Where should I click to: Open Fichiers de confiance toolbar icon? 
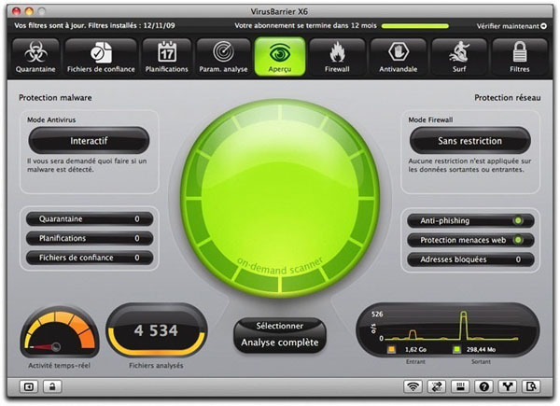point(101,57)
